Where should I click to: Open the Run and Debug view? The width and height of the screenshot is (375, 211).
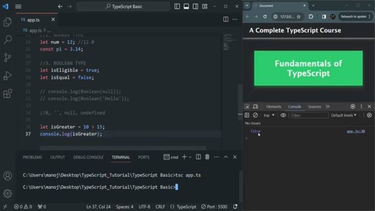[x=7, y=76]
